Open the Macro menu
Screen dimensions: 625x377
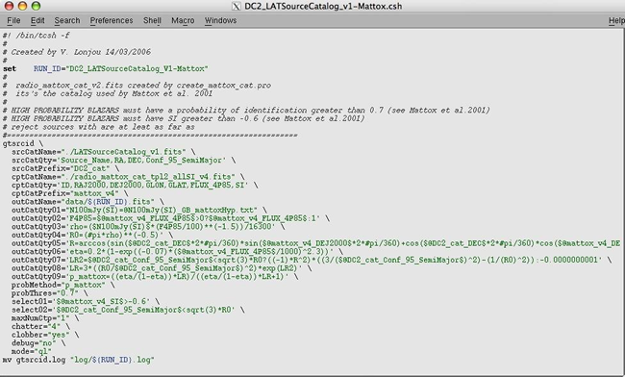coord(183,20)
